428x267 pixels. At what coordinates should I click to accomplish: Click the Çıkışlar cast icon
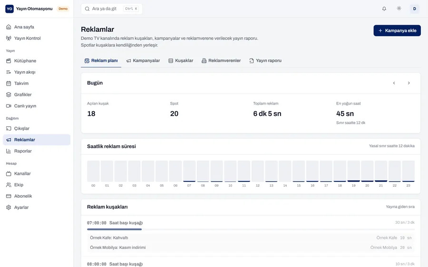(9, 128)
